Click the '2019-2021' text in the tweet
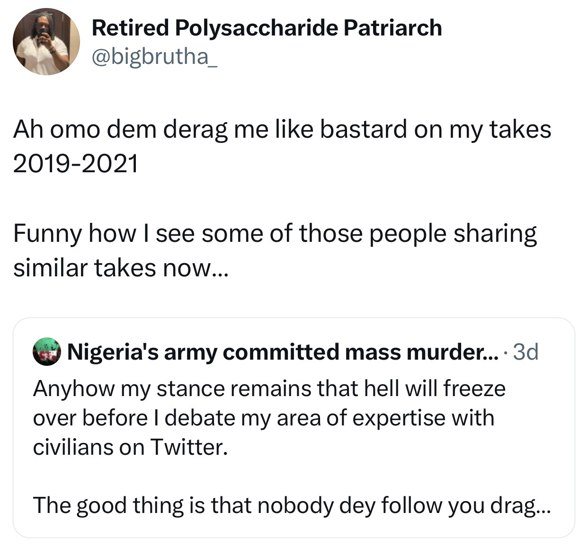 point(76,164)
